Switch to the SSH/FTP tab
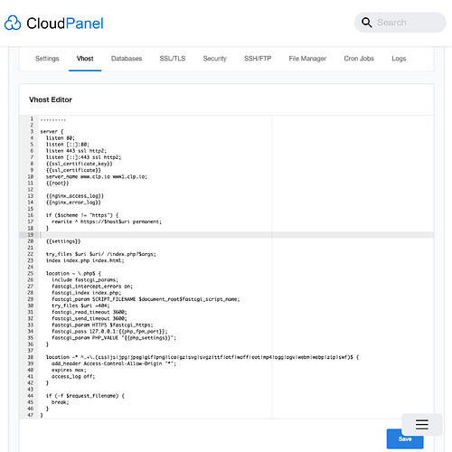452x452 pixels. tap(258, 59)
